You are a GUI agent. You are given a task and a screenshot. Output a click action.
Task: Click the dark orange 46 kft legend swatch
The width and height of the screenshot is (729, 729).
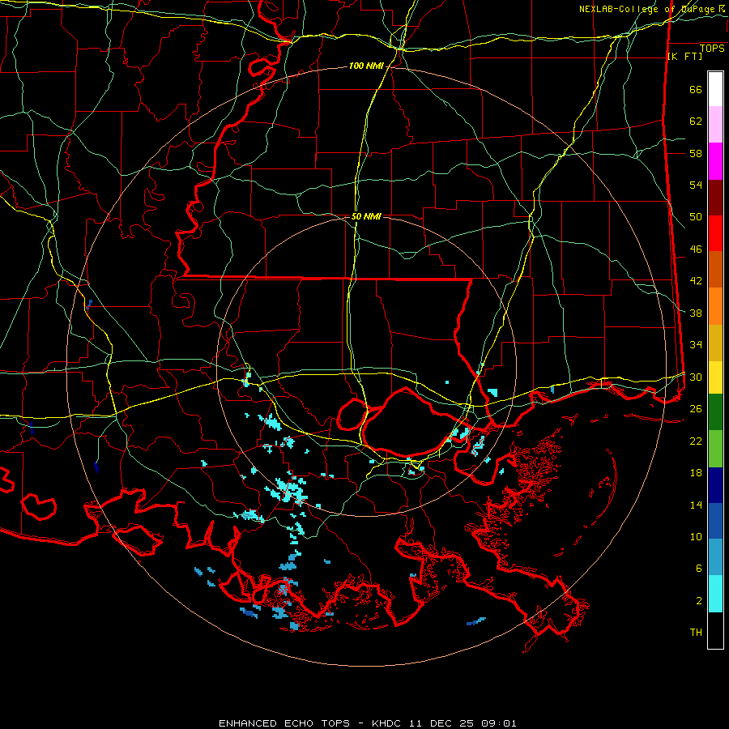click(715, 270)
